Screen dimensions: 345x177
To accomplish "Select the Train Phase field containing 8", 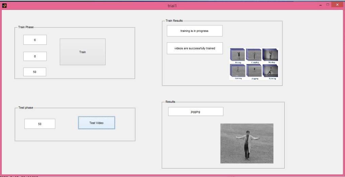I will pyautogui.click(x=35, y=56).
